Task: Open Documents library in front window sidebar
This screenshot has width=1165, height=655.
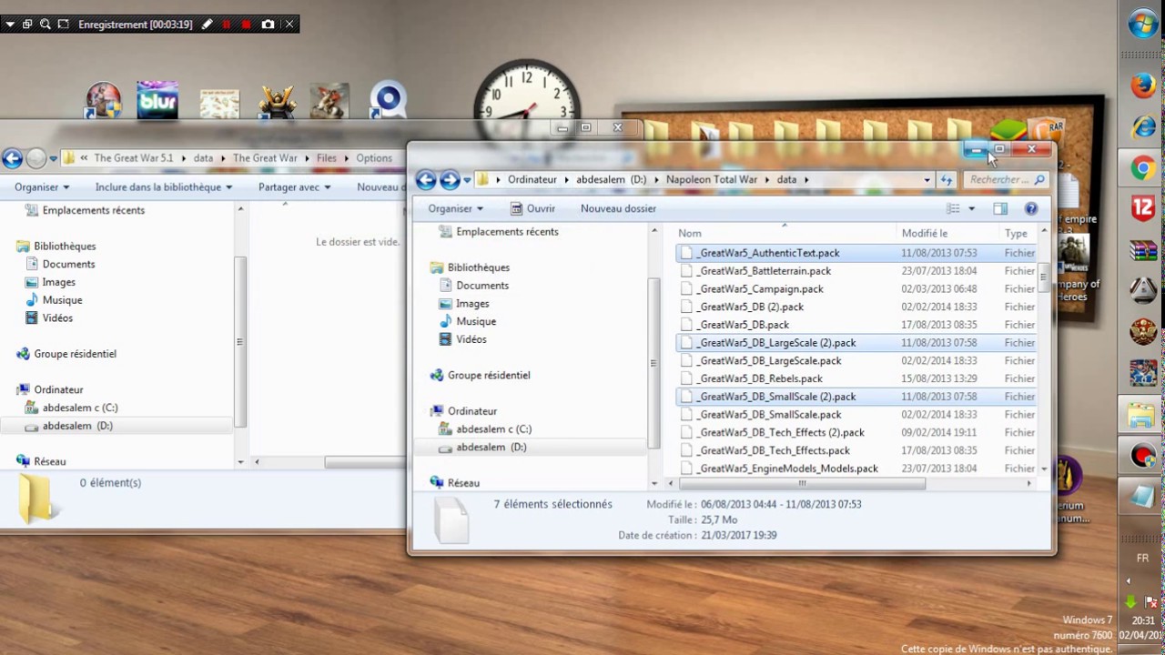Action: tap(482, 286)
